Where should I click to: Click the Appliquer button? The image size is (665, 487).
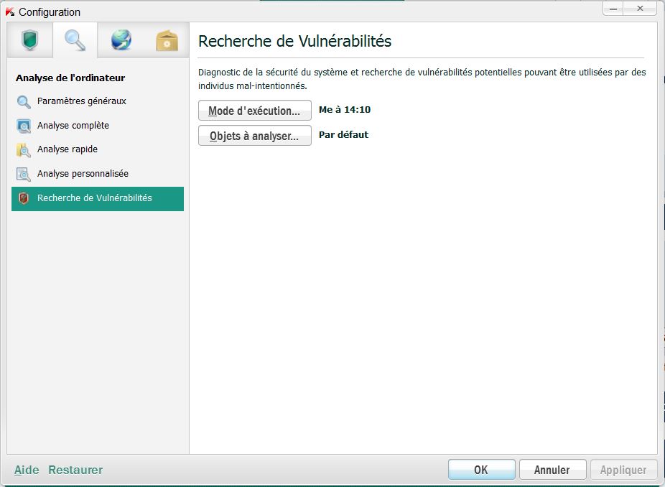pyautogui.click(x=623, y=470)
